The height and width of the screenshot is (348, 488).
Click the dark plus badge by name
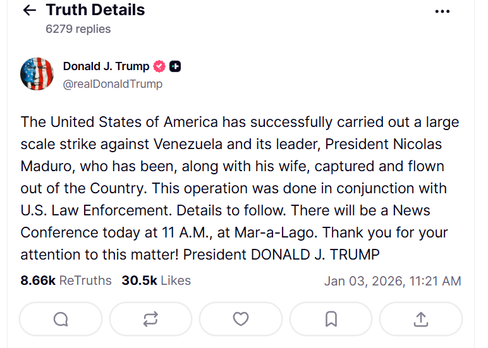[x=175, y=66]
